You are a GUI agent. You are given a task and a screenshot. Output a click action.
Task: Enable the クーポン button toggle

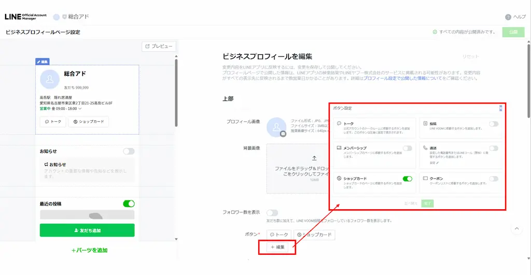(x=494, y=179)
